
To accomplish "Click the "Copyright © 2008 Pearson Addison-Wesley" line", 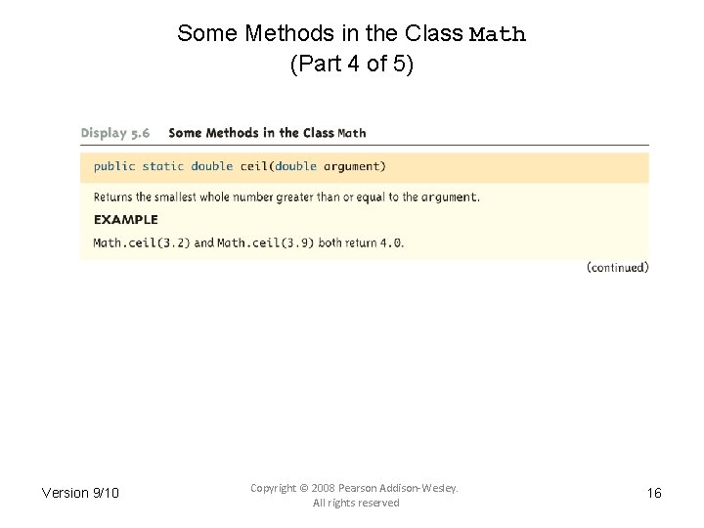I will pyautogui.click(x=354, y=487).
